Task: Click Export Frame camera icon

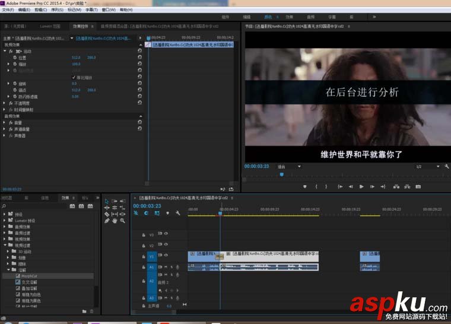Action: (418, 186)
